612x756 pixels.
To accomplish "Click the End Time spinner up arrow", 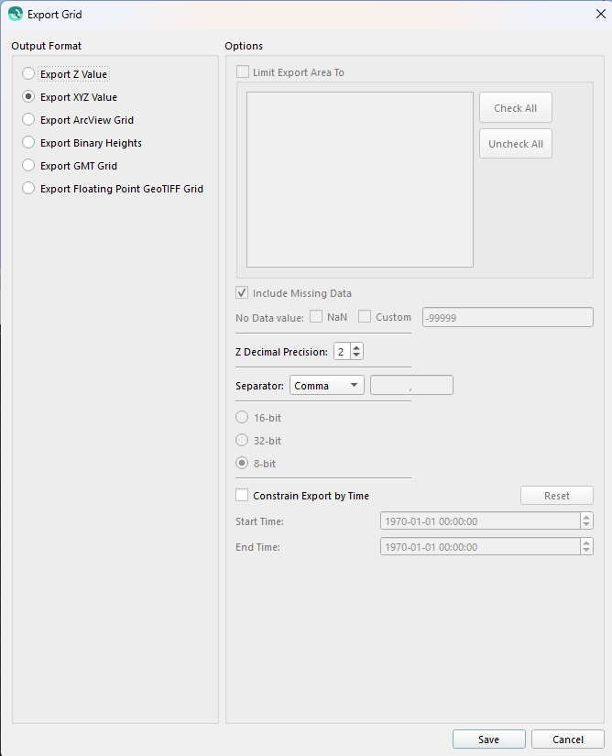I will coord(586,542).
